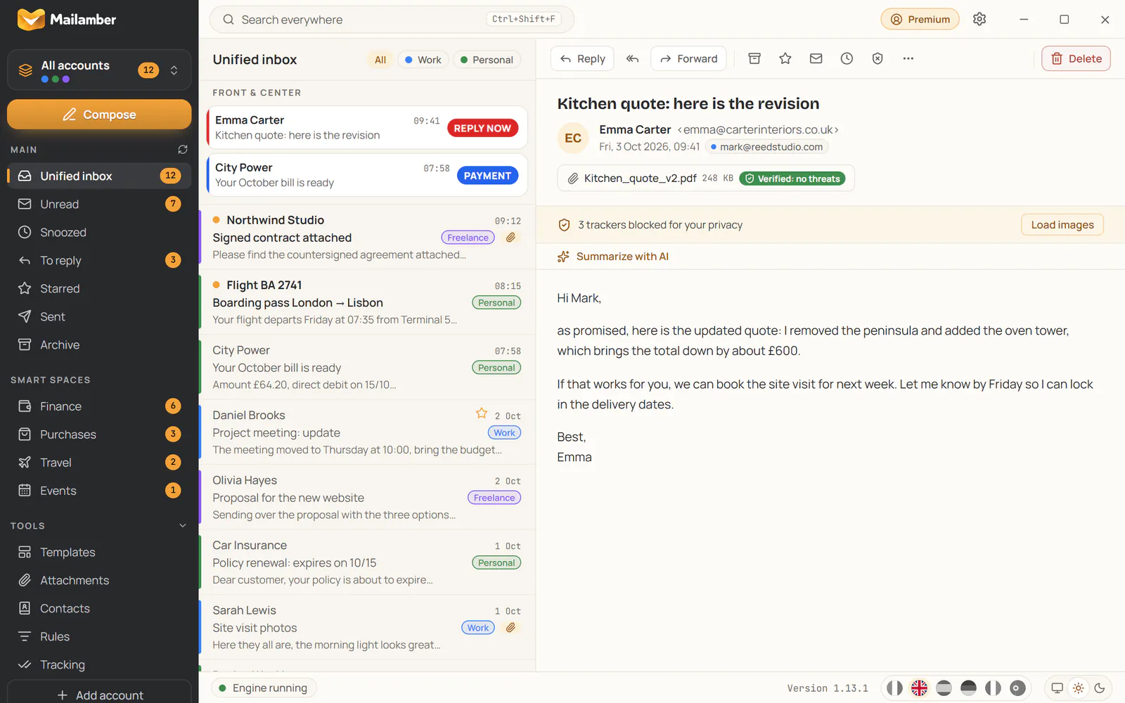Delete the open email
This screenshot has width=1125, height=703.
coord(1076,59)
